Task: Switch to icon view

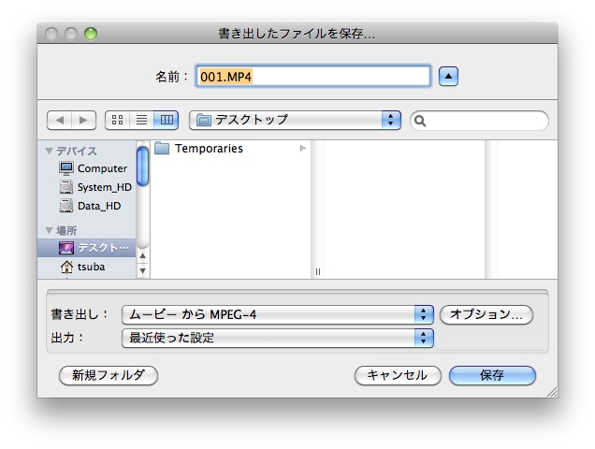Action: point(117,121)
